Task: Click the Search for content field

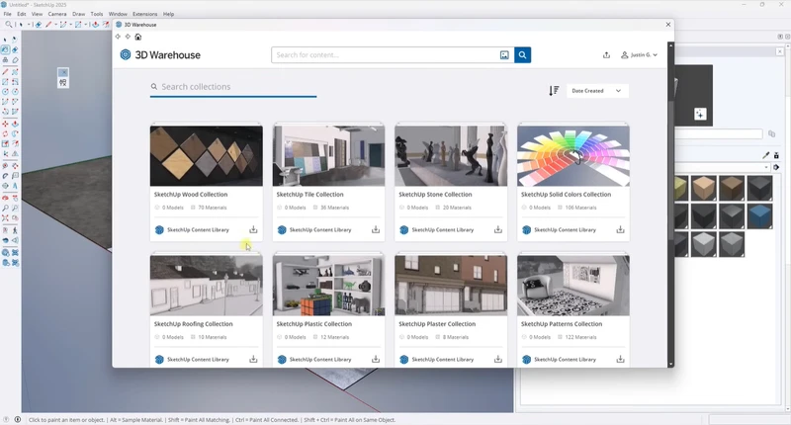Action: click(384, 55)
